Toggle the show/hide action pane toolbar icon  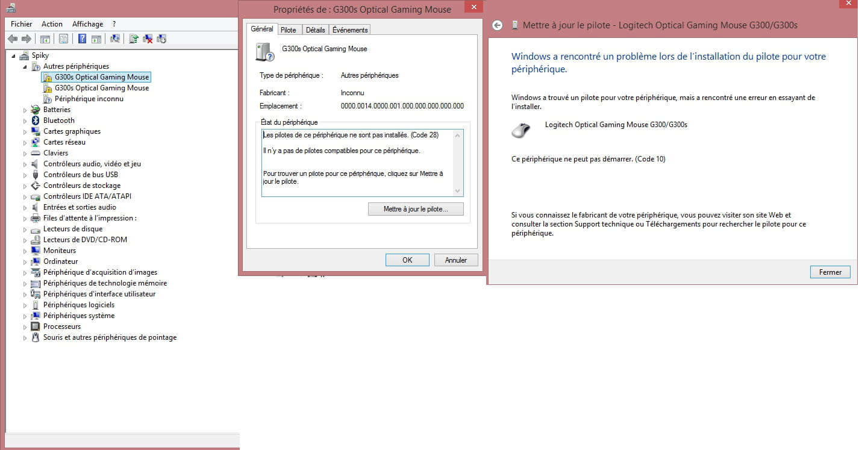(96, 39)
